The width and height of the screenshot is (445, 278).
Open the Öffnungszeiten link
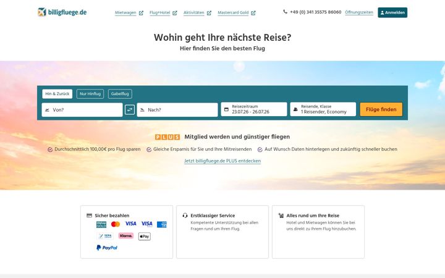point(359,12)
